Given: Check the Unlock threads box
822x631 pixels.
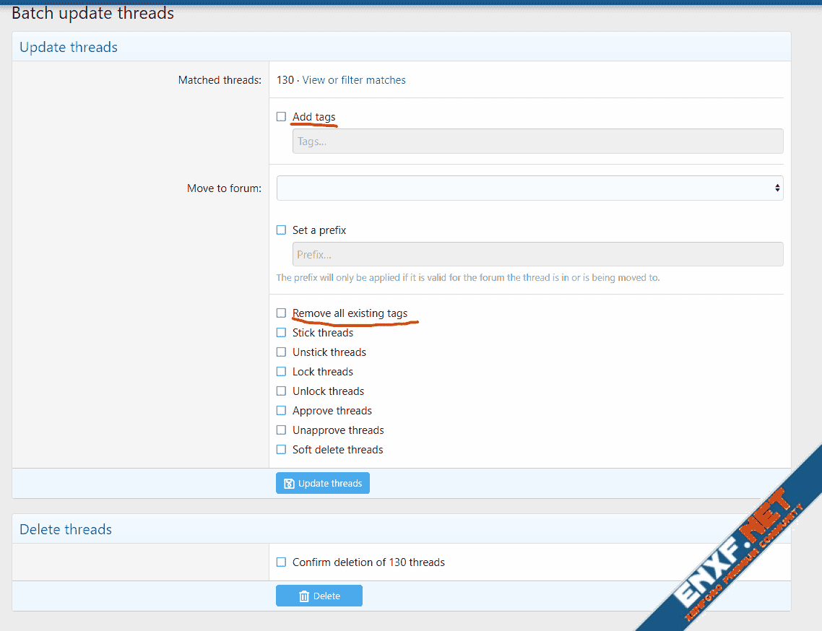Looking at the screenshot, I should (x=282, y=391).
